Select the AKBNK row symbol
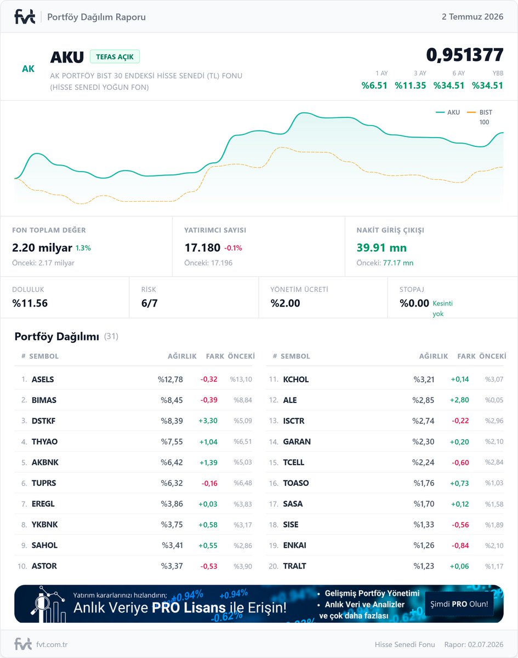 [x=45, y=462]
